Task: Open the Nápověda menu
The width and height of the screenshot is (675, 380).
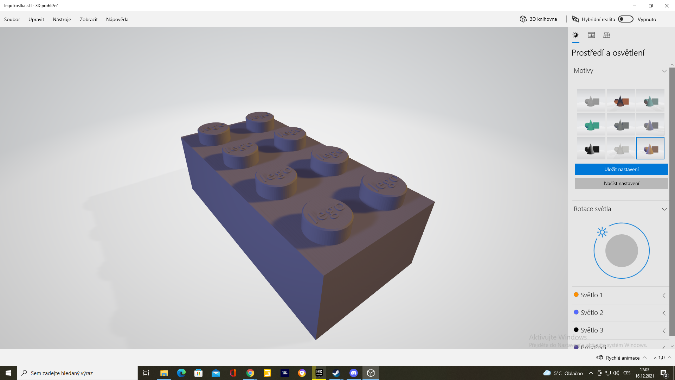Action: click(x=117, y=19)
